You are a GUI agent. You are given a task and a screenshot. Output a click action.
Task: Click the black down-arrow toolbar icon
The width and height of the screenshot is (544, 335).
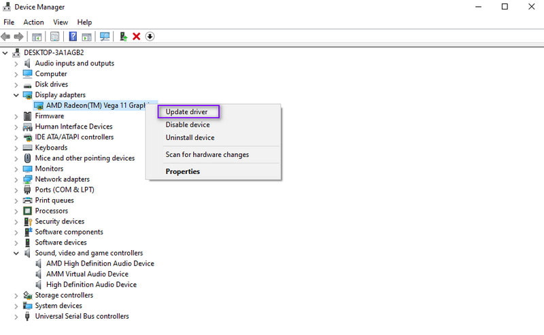point(150,37)
